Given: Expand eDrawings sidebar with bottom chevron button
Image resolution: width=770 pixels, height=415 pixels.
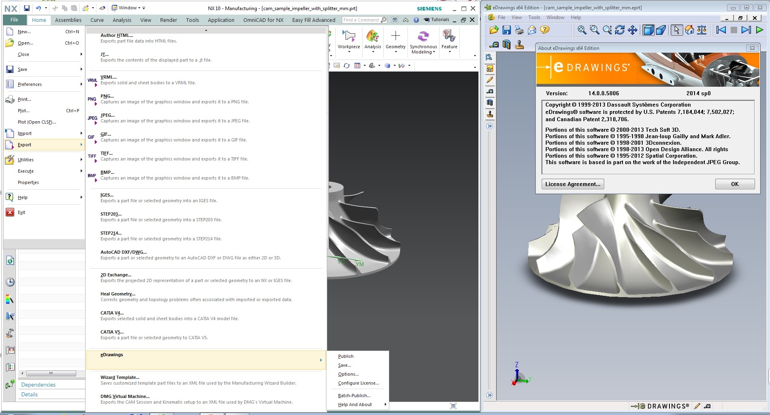Looking at the screenshot, I should (489, 395).
